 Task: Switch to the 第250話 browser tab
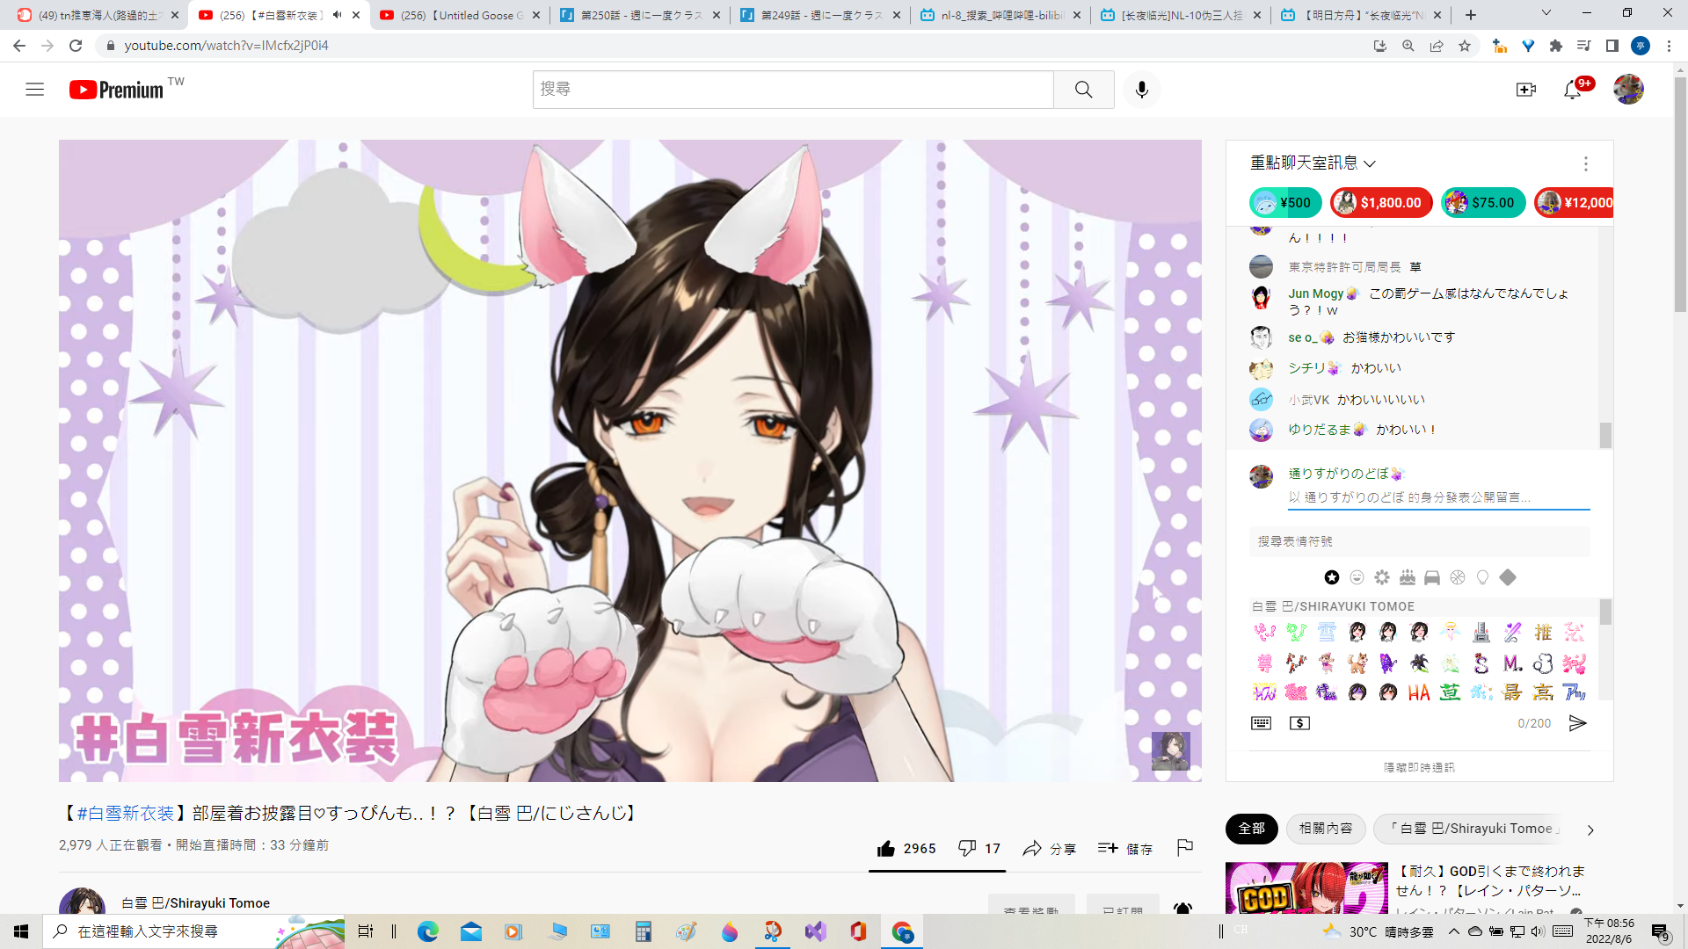click(x=640, y=15)
